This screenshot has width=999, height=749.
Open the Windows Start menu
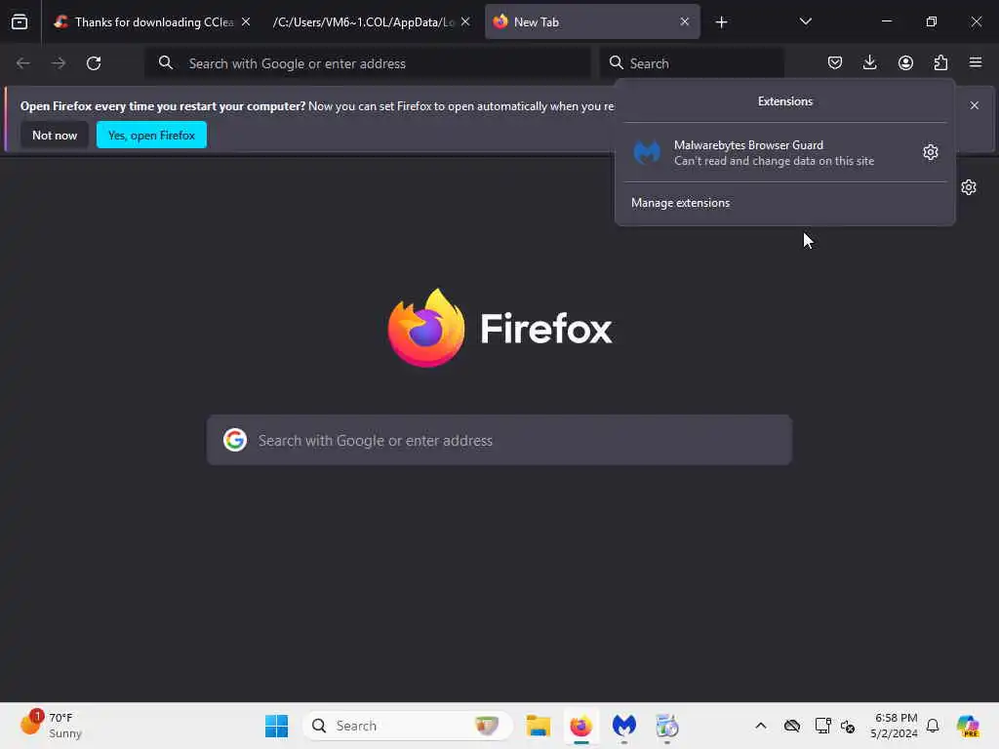(276, 726)
